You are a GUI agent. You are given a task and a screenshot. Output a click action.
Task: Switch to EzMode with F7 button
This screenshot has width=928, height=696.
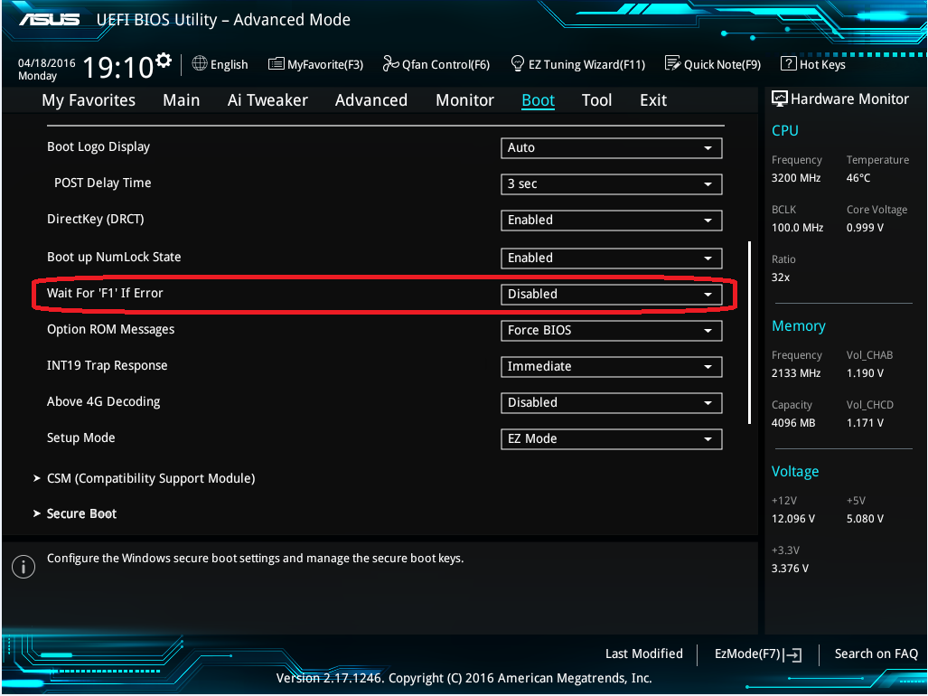click(x=757, y=654)
